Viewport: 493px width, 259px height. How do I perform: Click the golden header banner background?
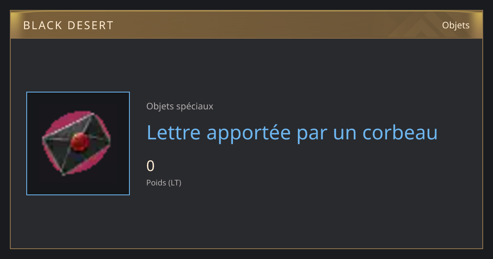point(246,25)
